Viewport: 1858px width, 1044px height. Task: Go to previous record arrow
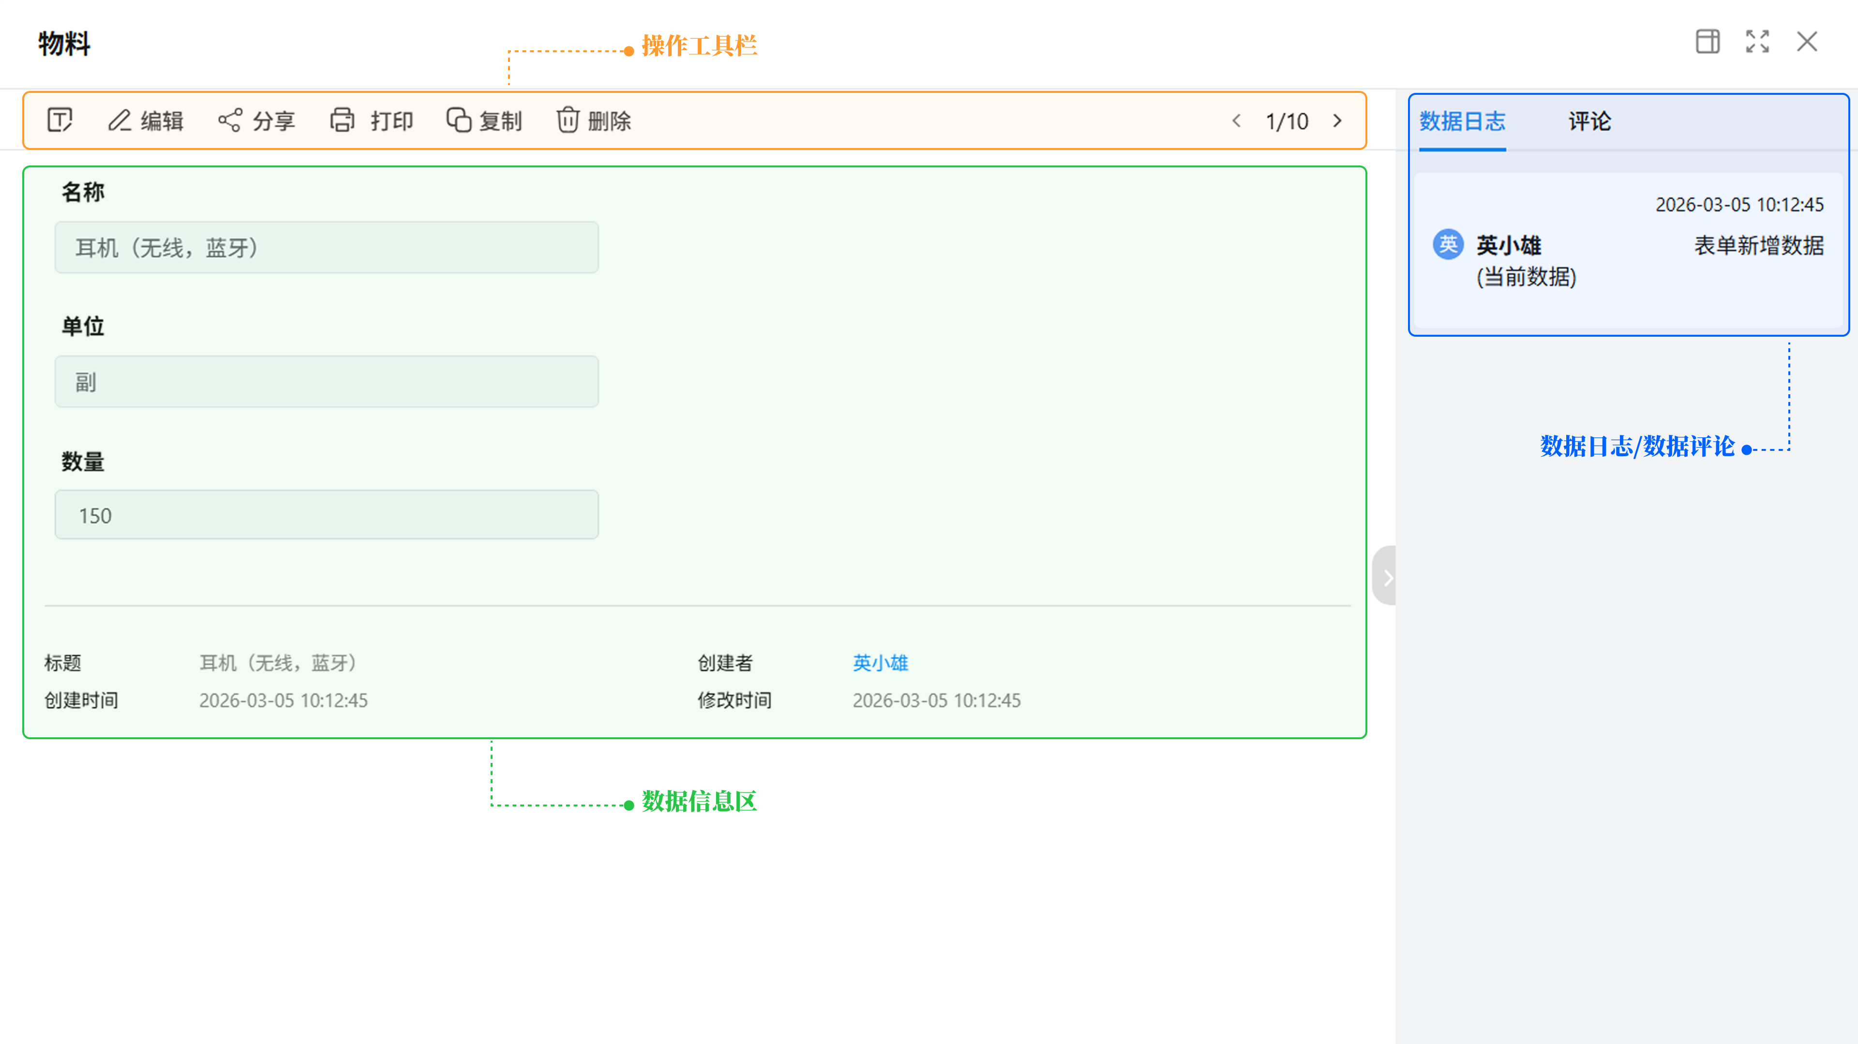coord(1236,121)
